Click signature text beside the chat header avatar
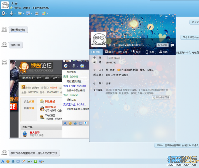 tap(32, 8)
